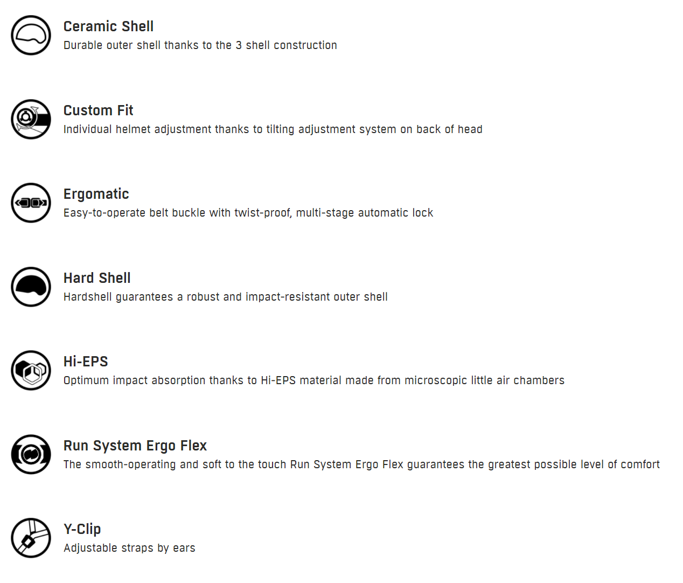Click the Y-Clip strap icon
This screenshot has width=683, height=583.
tap(31, 538)
